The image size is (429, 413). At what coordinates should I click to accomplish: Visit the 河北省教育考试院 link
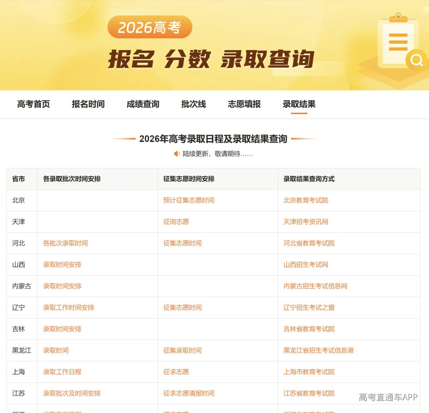(x=309, y=243)
